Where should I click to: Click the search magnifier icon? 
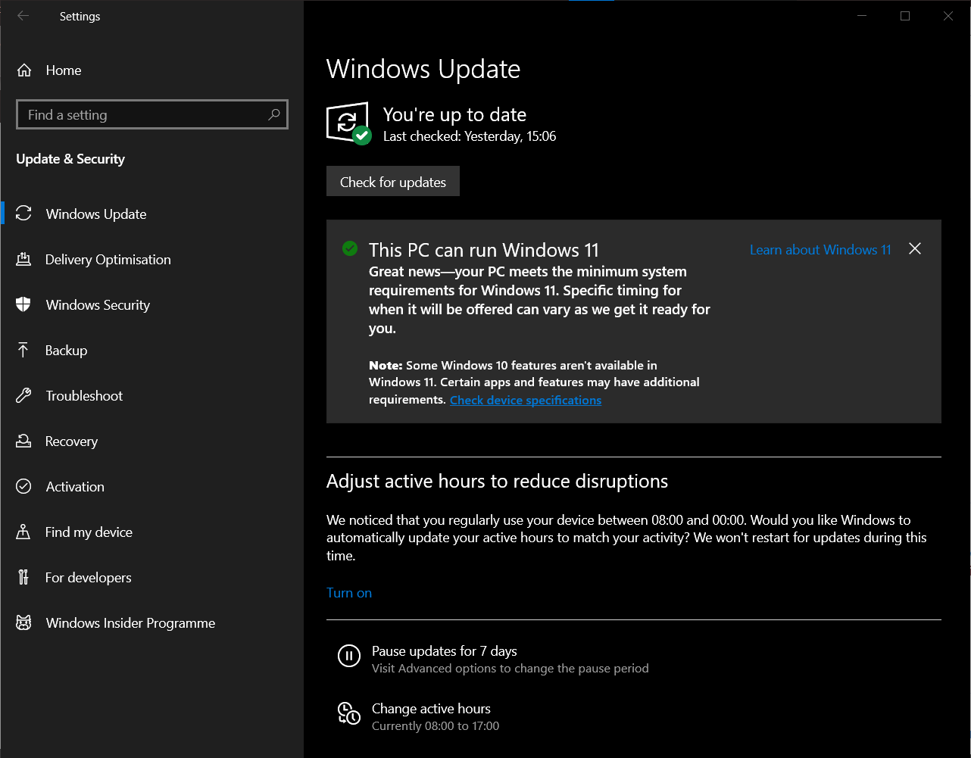click(273, 114)
